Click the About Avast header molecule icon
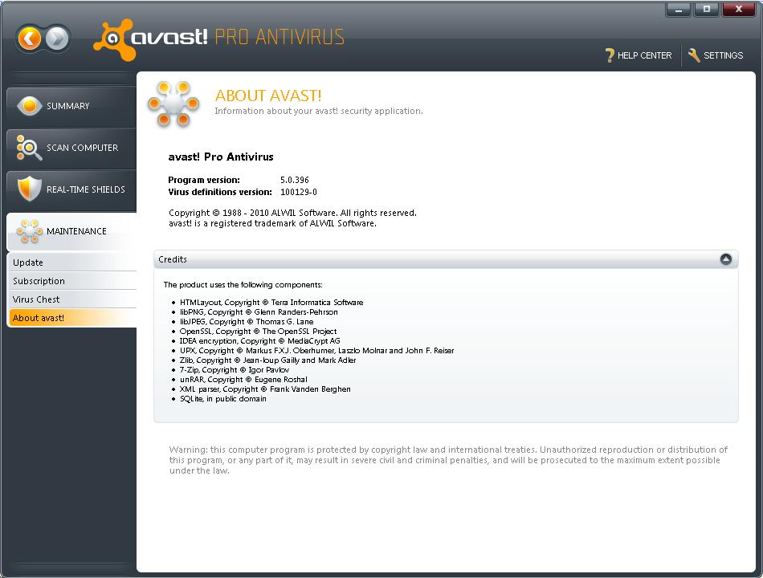Viewport: 763px width, 578px height. click(173, 104)
